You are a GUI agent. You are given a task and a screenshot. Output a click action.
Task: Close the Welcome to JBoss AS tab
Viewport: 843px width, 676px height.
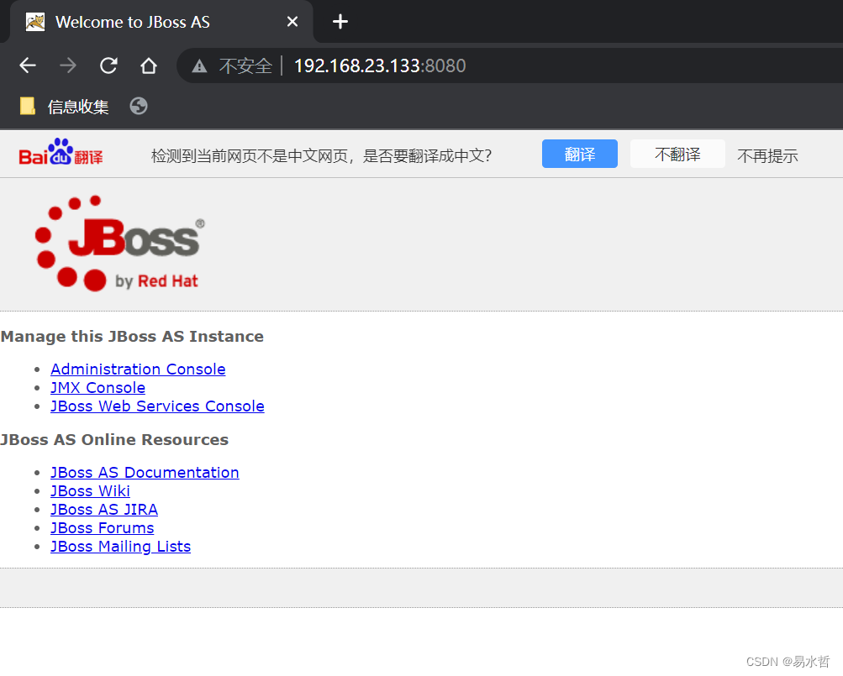292,22
